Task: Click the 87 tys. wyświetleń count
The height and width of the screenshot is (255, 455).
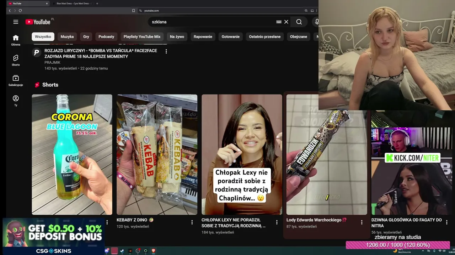Action: pyautogui.click(x=301, y=227)
